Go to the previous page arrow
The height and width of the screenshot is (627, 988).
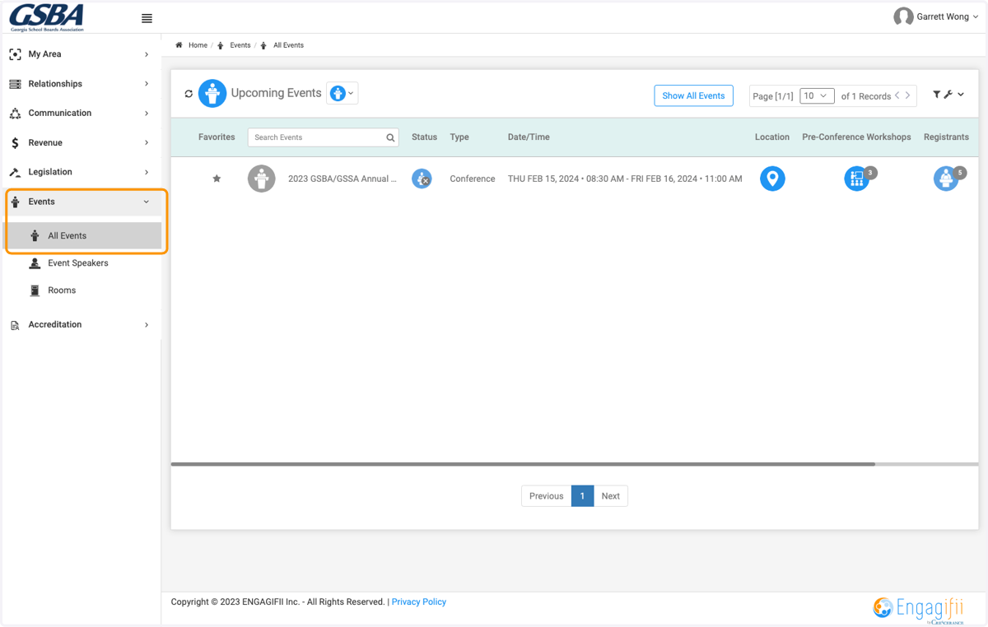[x=897, y=95]
